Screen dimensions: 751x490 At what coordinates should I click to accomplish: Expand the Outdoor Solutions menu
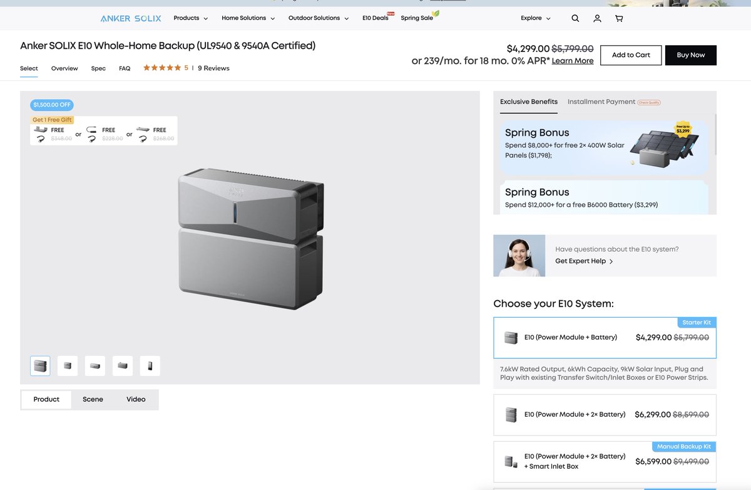click(319, 18)
